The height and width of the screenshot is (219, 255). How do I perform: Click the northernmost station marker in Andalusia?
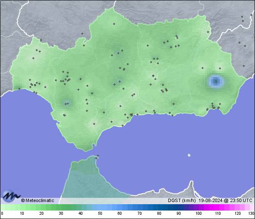point(114,24)
